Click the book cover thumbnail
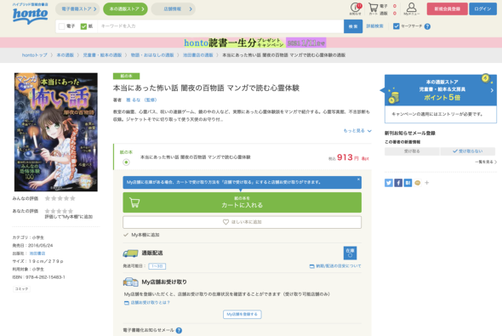The width and height of the screenshot is (502, 336). (56, 132)
